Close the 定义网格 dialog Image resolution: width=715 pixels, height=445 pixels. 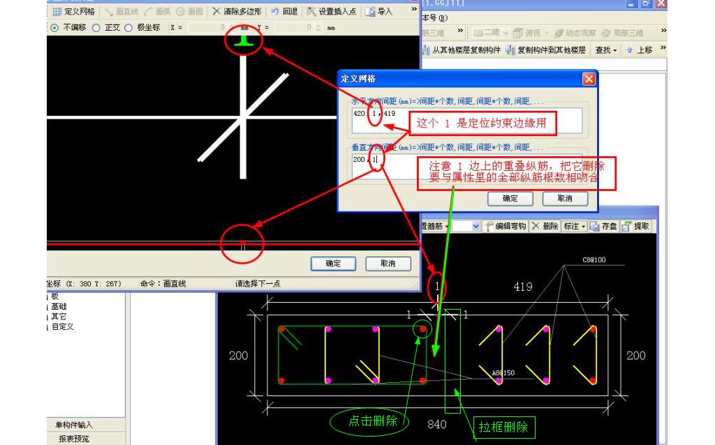[x=589, y=80]
